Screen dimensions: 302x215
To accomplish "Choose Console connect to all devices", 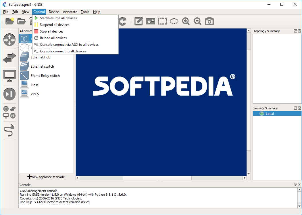I will pos(75,51).
